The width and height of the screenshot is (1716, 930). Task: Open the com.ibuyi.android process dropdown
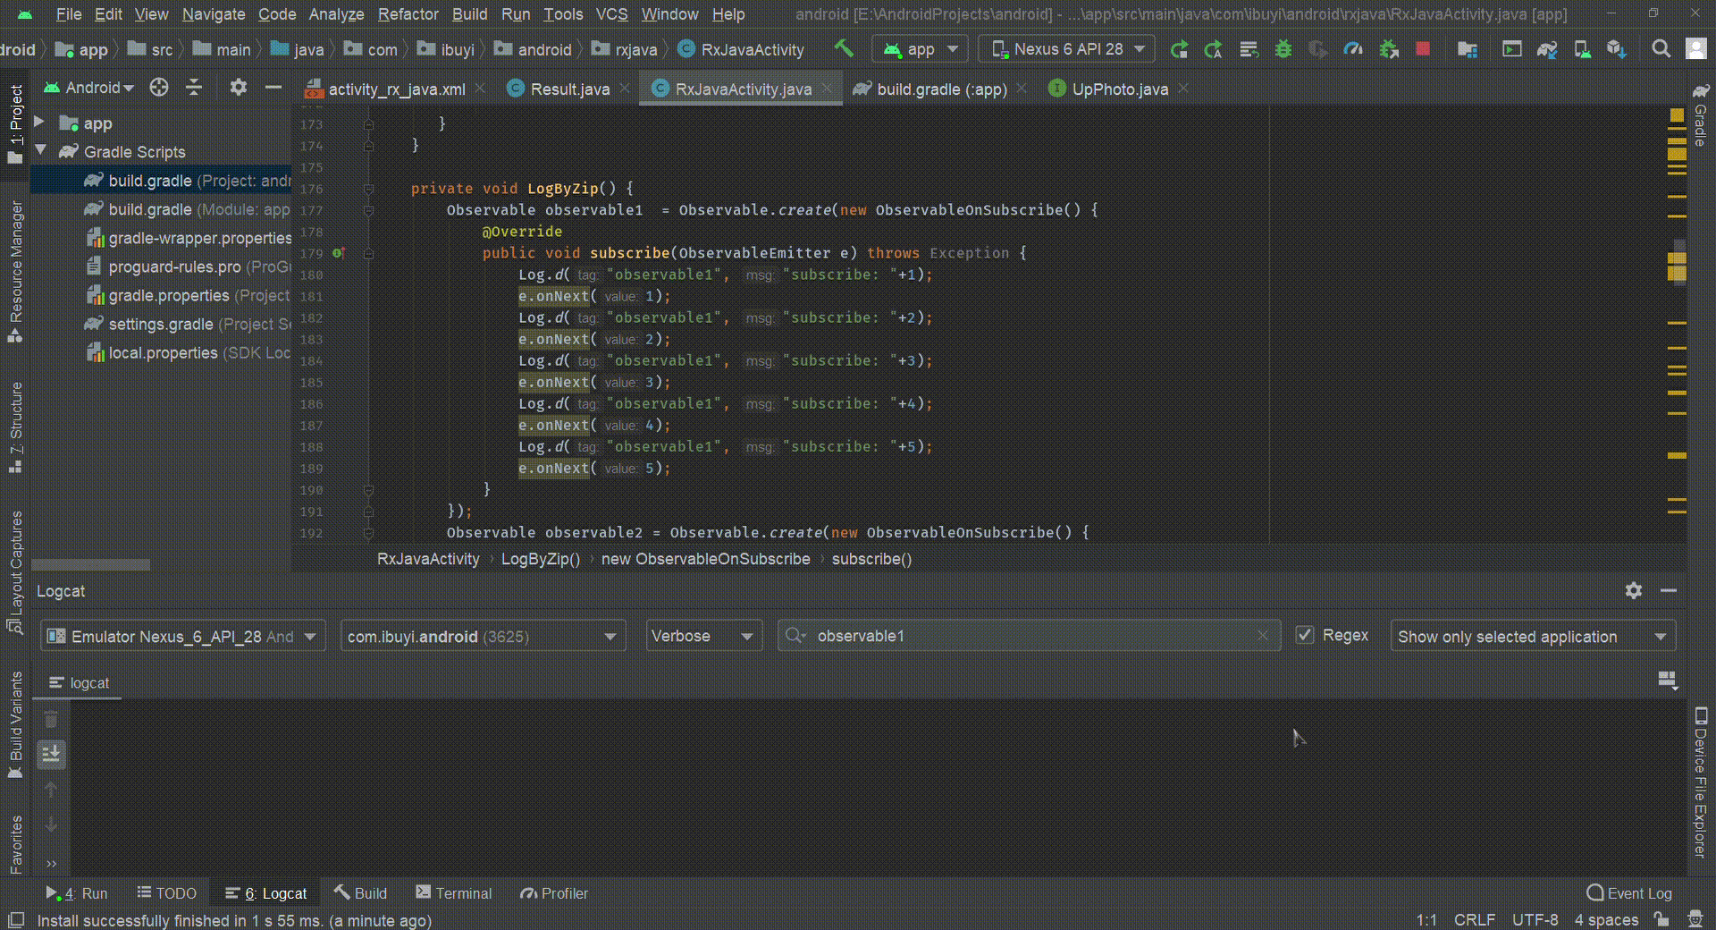(x=483, y=636)
